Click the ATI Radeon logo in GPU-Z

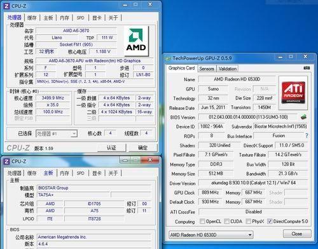pos(293,93)
